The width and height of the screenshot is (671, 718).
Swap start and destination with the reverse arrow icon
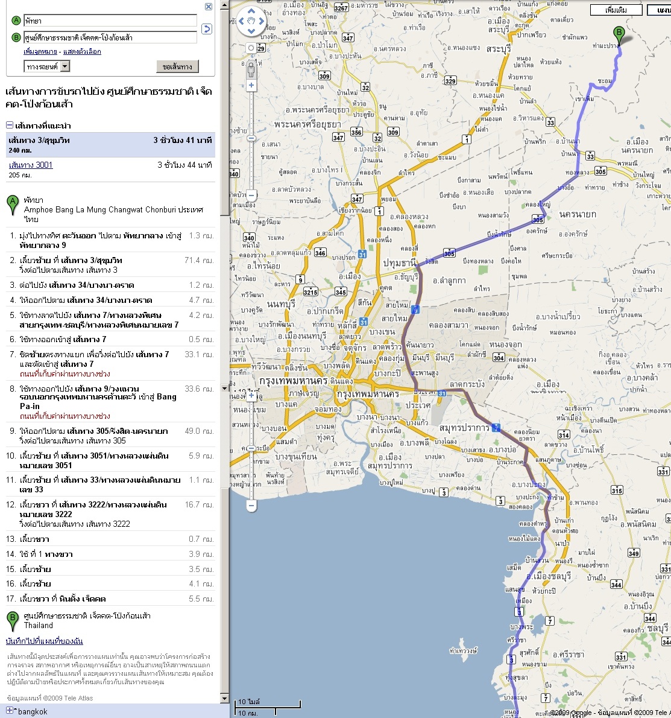(x=207, y=30)
